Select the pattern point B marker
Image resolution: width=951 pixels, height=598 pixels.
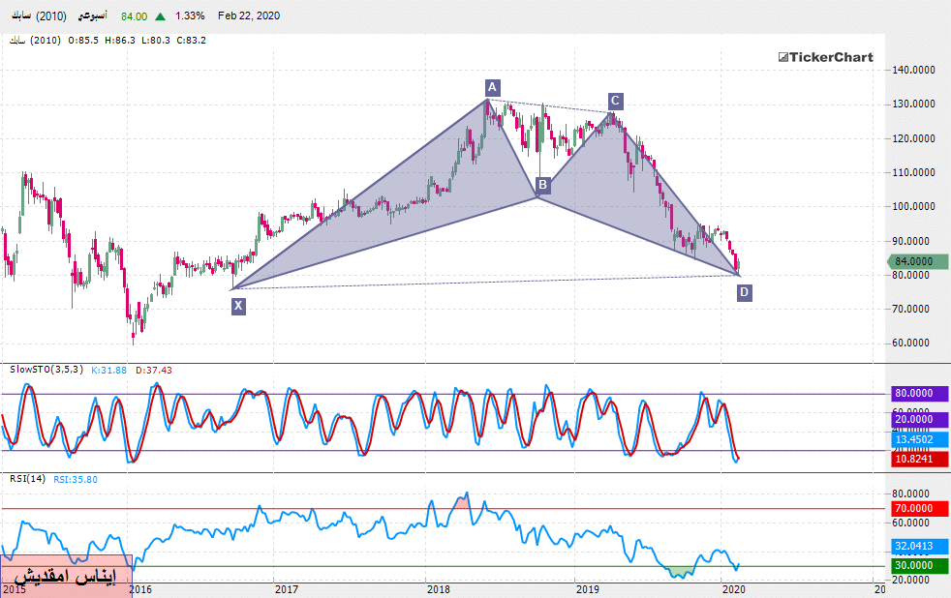pyautogui.click(x=543, y=184)
